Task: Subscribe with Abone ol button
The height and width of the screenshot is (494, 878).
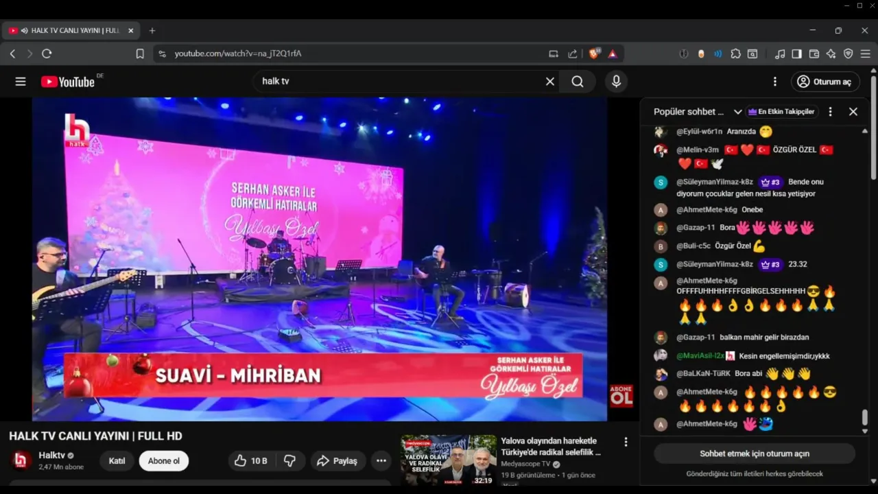Action: (x=164, y=461)
